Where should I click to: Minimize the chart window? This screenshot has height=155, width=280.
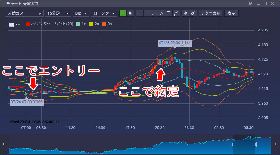[258, 4]
